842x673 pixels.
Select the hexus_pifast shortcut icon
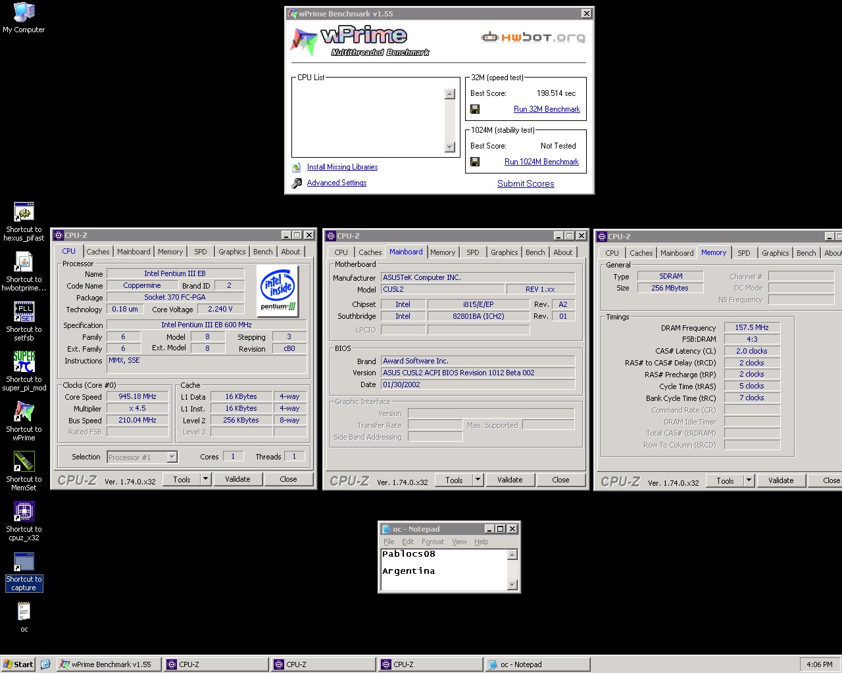pyautogui.click(x=24, y=213)
